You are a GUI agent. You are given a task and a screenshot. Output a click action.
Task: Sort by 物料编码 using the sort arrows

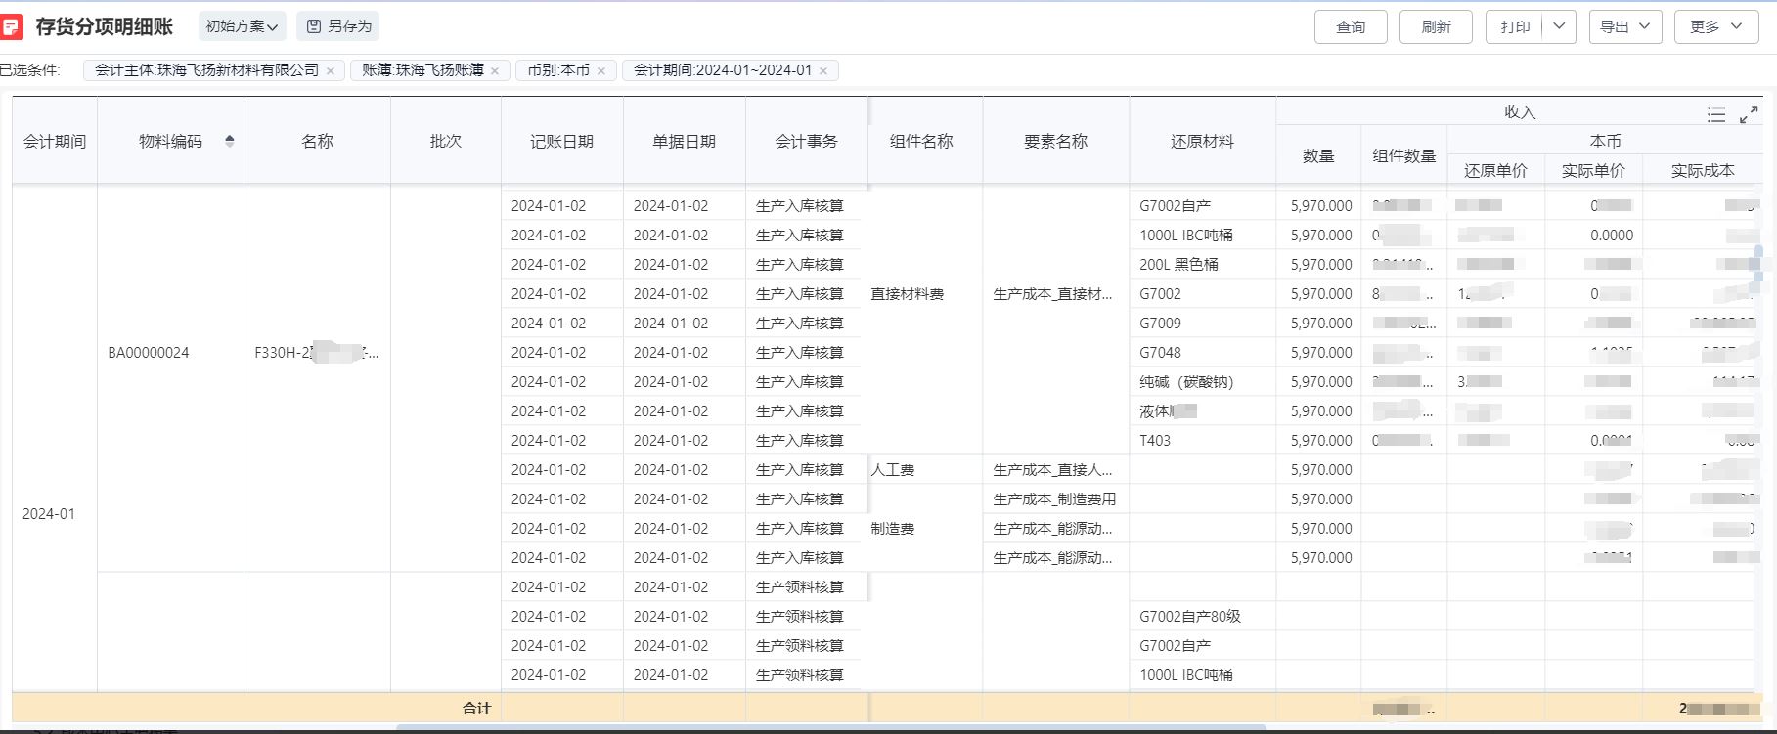point(230,141)
